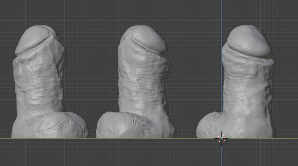Click the top of the right mesh
Image resolution: width=298 pixels, height=166 pixels.
click(247, 28)
